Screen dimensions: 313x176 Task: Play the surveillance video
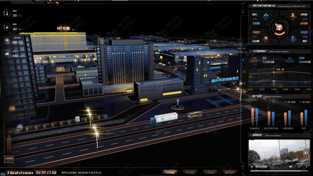click(252, 167)
